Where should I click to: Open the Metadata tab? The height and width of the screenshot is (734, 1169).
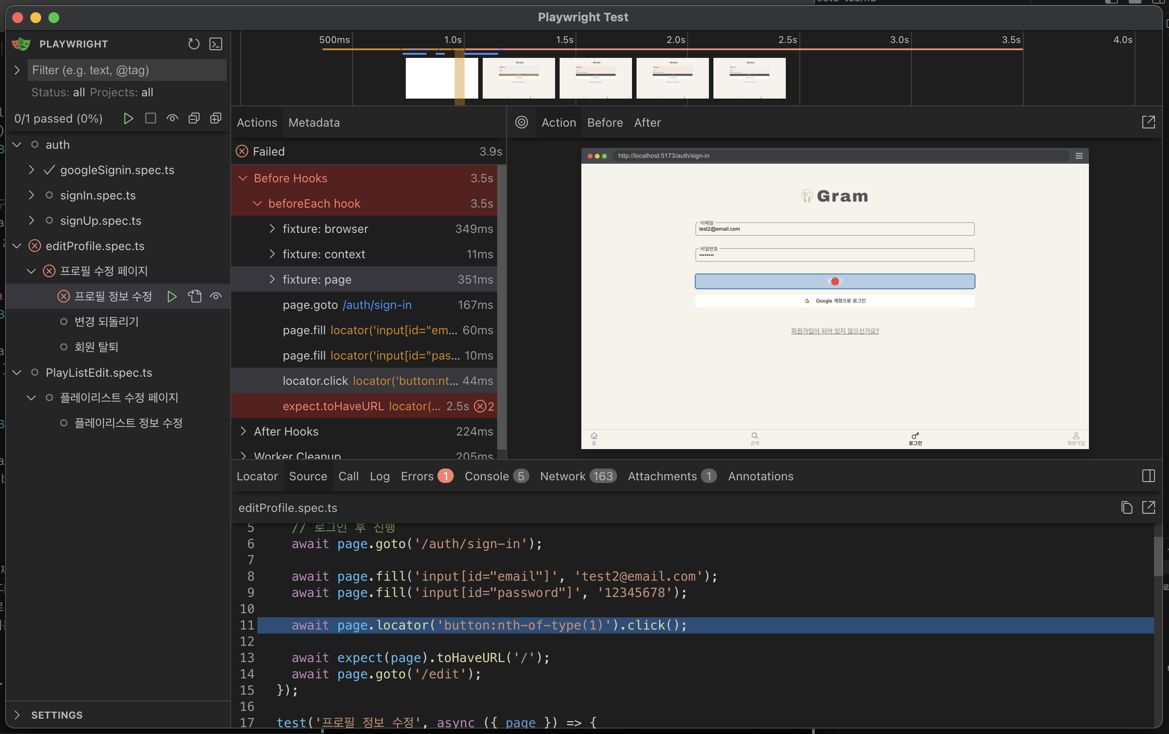click(314, 123)
